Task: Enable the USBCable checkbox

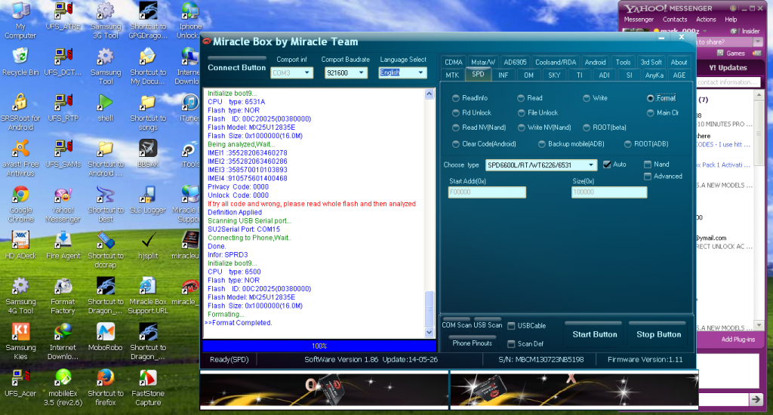Action: tap(511, 326)
